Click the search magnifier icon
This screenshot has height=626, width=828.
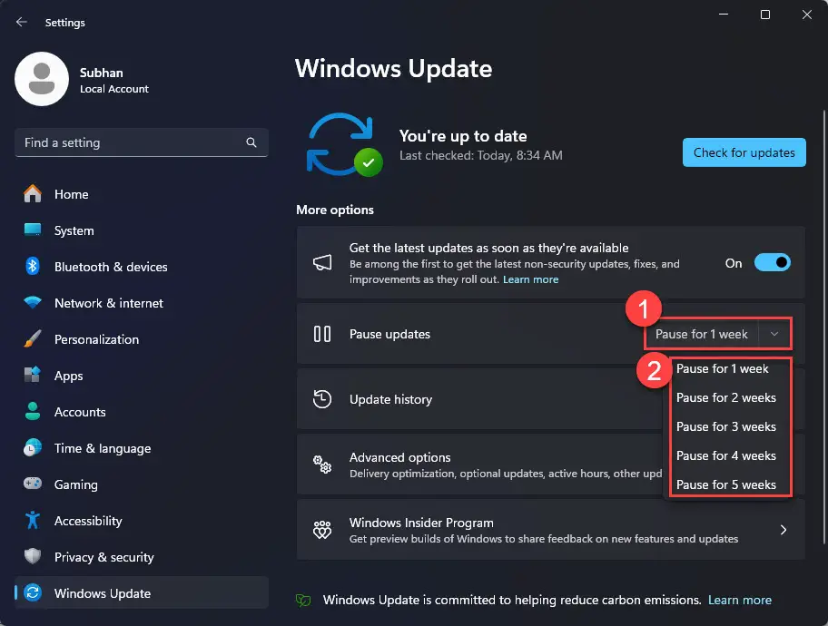coord(251,142)
